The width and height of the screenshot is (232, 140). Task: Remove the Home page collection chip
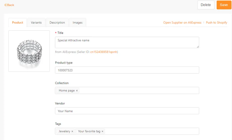(77, 91)
